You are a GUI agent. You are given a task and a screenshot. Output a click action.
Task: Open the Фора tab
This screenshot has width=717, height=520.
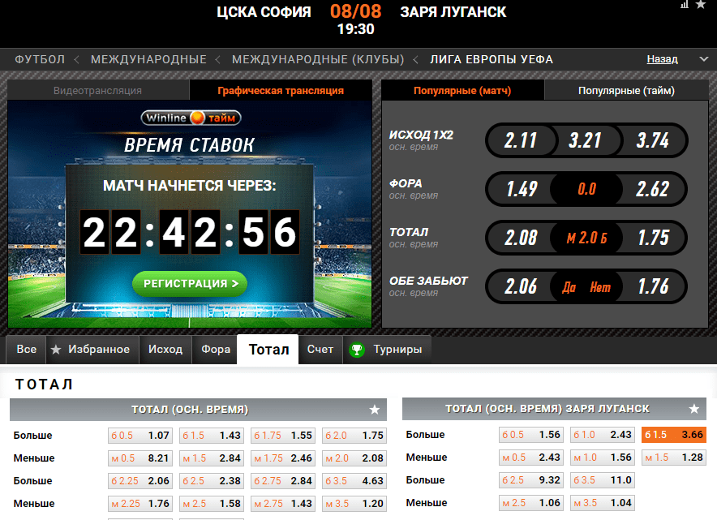(x=216, y=350)
